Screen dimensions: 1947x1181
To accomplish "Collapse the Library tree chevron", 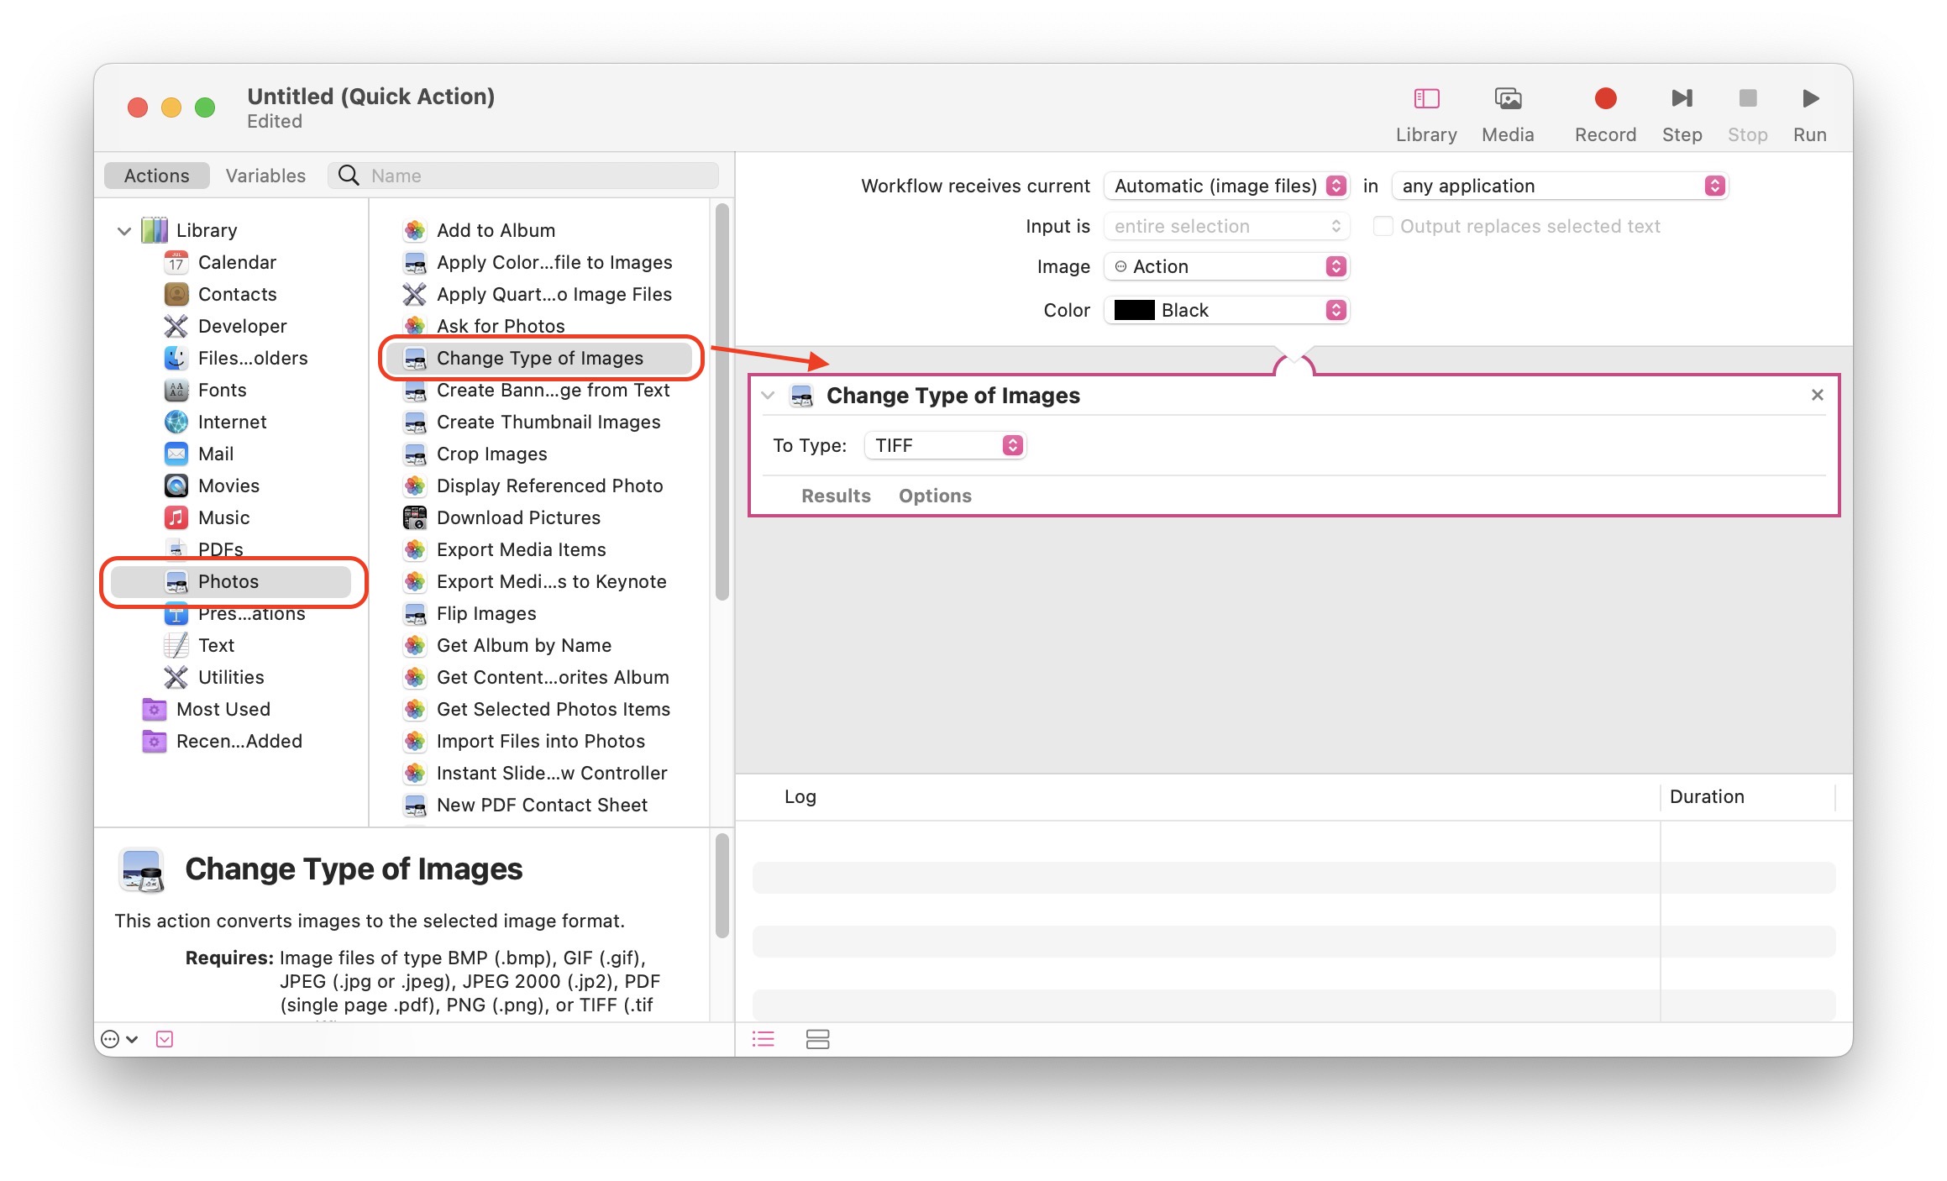I will [124, 231].
